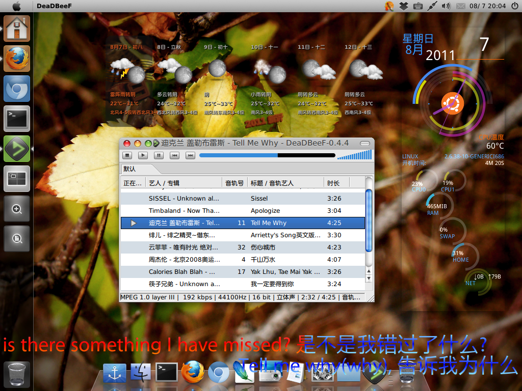
Task: Select the 周杰伦 - 北京2008奥运 track row
Action: coord(243,260)
